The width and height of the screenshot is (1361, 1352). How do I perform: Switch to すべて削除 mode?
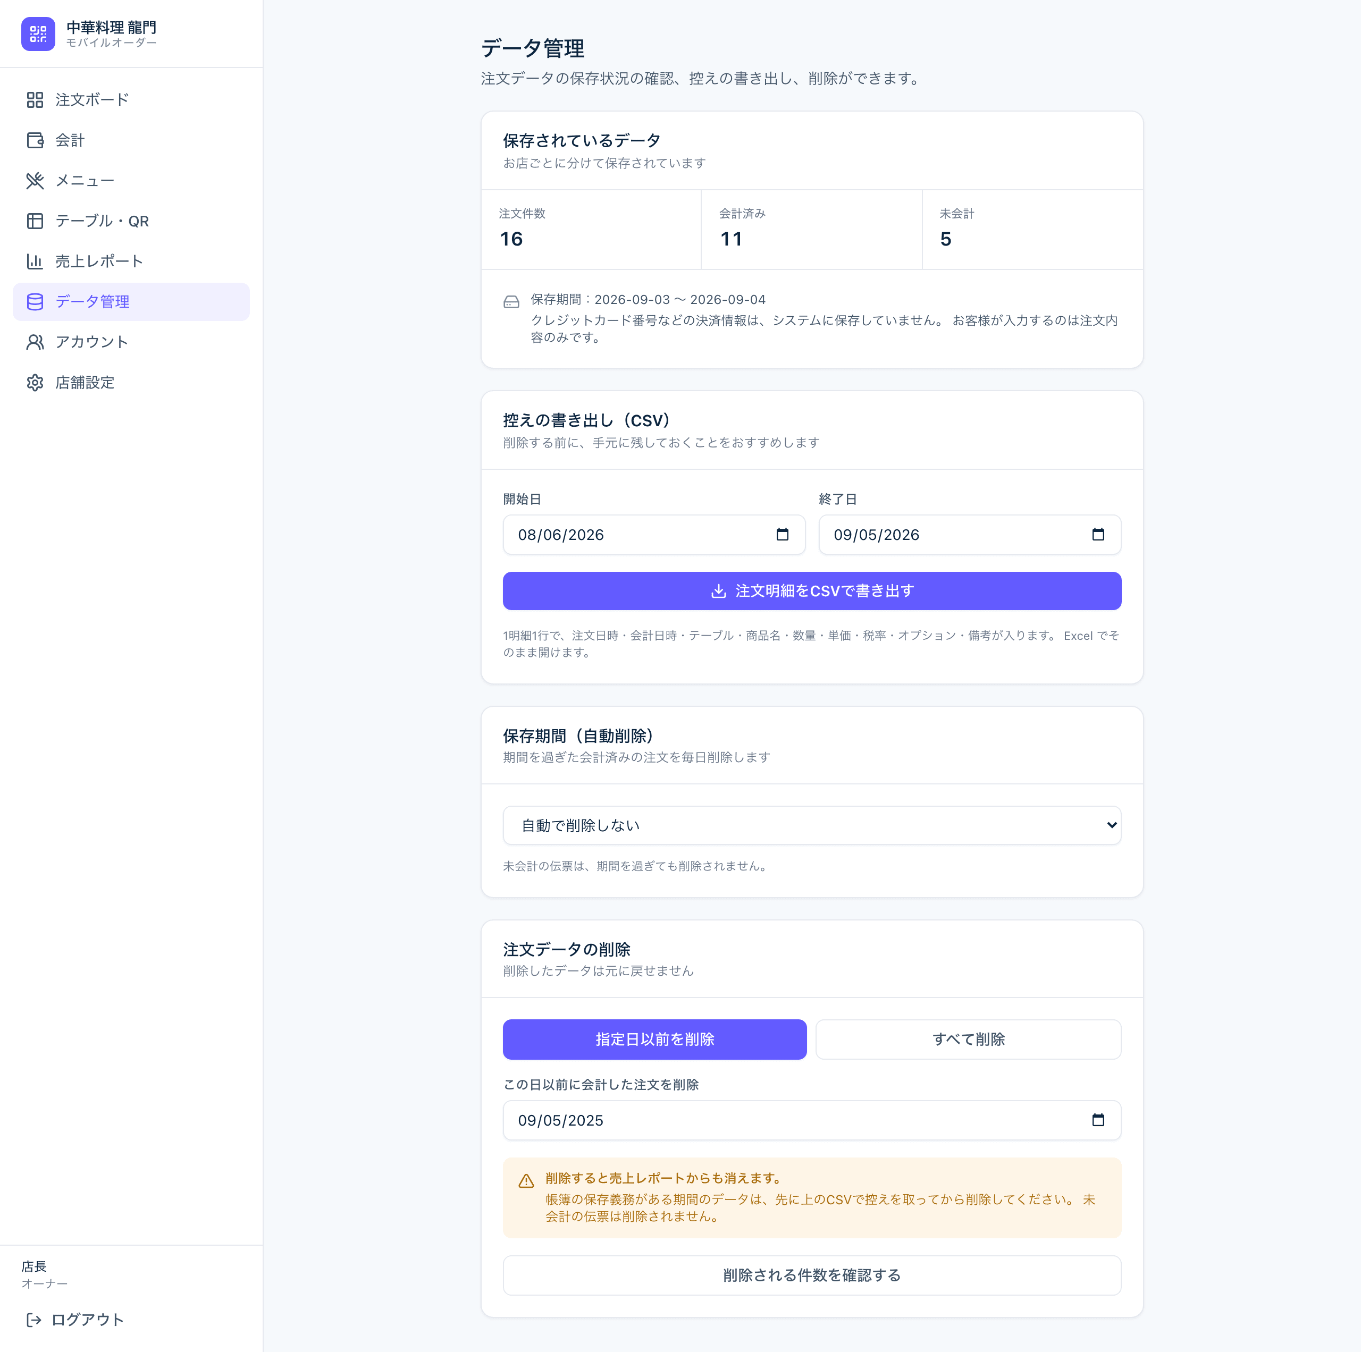click(x=968, y=1040)
